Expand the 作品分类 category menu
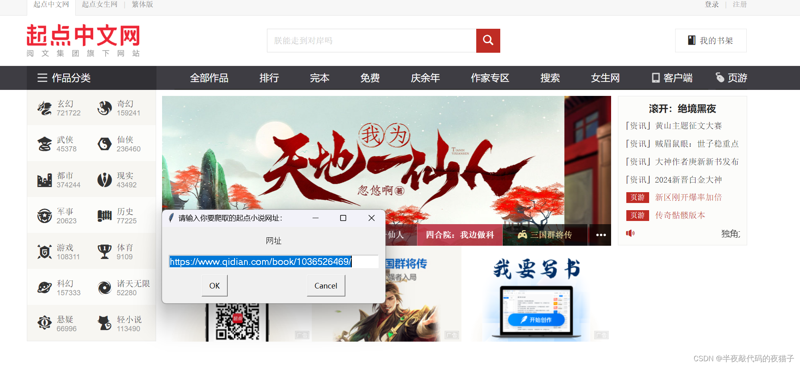800x366 pixels. (x=92, y=78)
